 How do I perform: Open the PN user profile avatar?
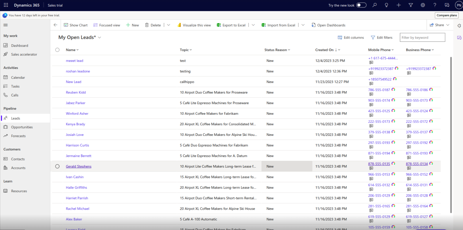[459, 5]
